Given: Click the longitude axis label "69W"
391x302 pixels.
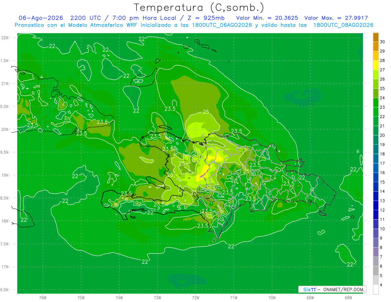Looking at the screenshot, I should pos(310,298).
